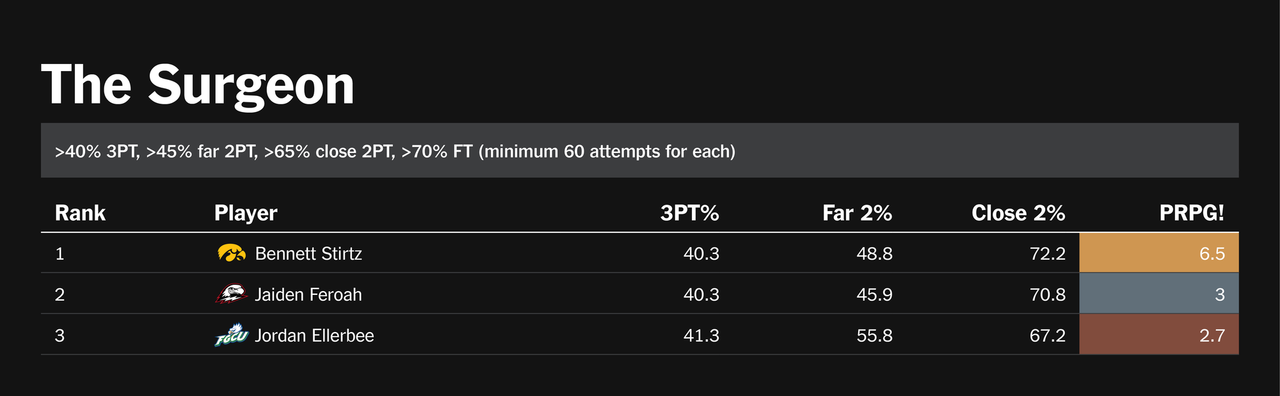
Task: Click the Player column header
Action: (246, 213)
